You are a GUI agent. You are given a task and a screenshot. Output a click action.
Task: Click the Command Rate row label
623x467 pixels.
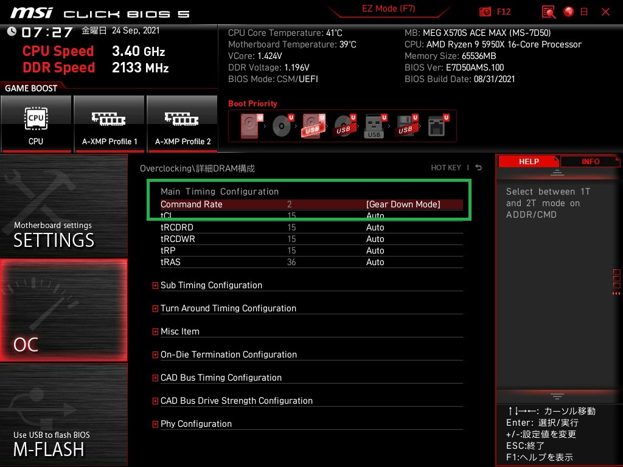pos(191,204)
